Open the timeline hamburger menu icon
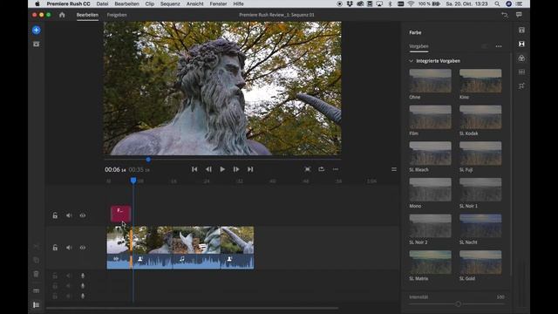This screenshot has height=314, width=558. 394,169
